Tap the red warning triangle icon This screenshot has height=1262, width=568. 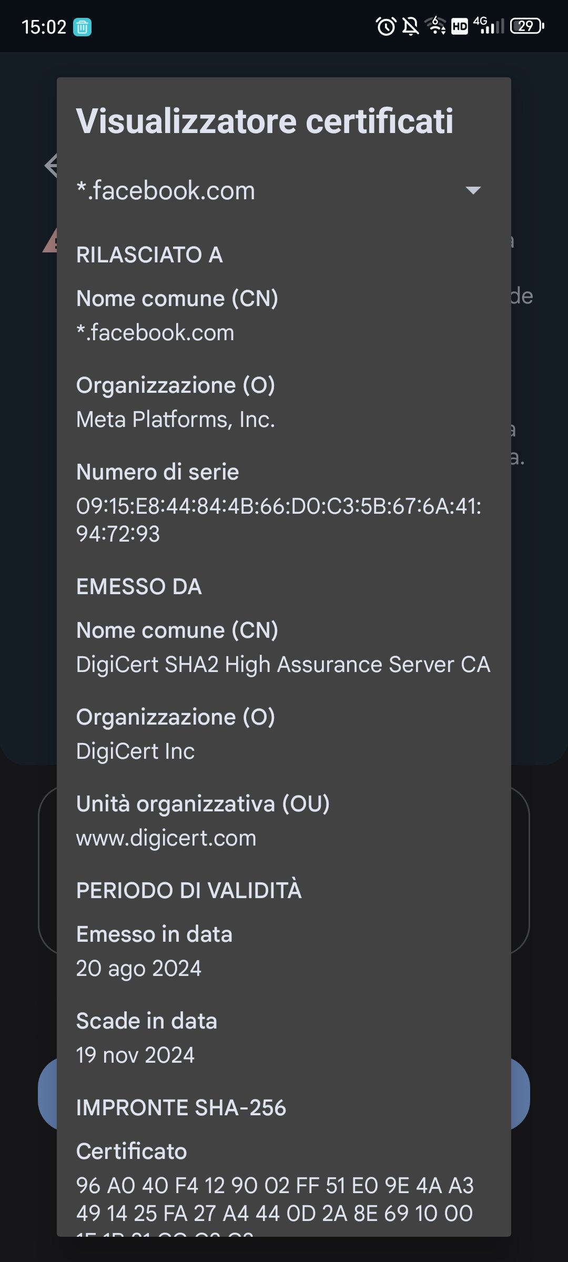pyautogui.click(x=50, y=241)
